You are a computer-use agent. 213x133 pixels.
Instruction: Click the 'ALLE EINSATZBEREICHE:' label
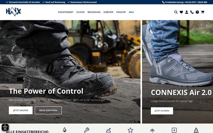pyautogui.click(x=28, y=132)
